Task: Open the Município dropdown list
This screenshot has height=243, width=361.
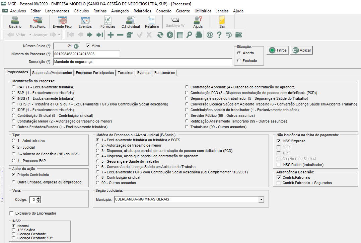Action: tap(261, 199)
